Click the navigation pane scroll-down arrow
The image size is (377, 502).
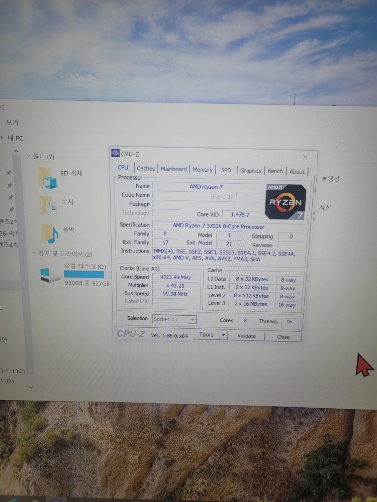click(x=31, y=388)
